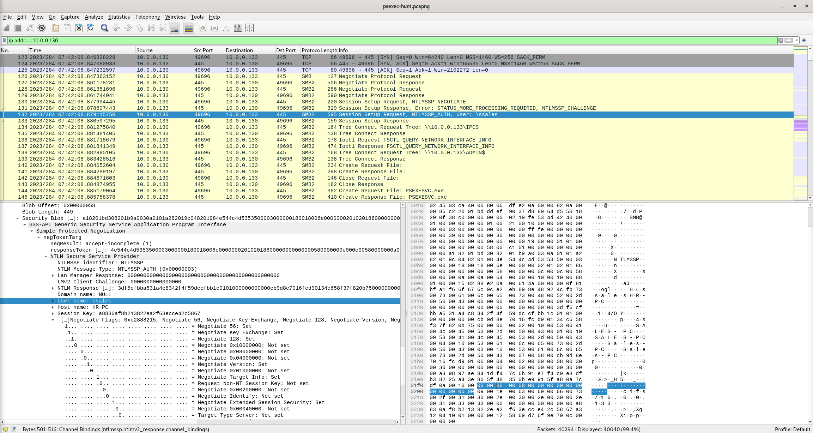The width and height of the screenshot is (813, 433).
Task: Select packet 131 NTLMSSP_CHALLENGE response
Action: (x=397, y=108)
